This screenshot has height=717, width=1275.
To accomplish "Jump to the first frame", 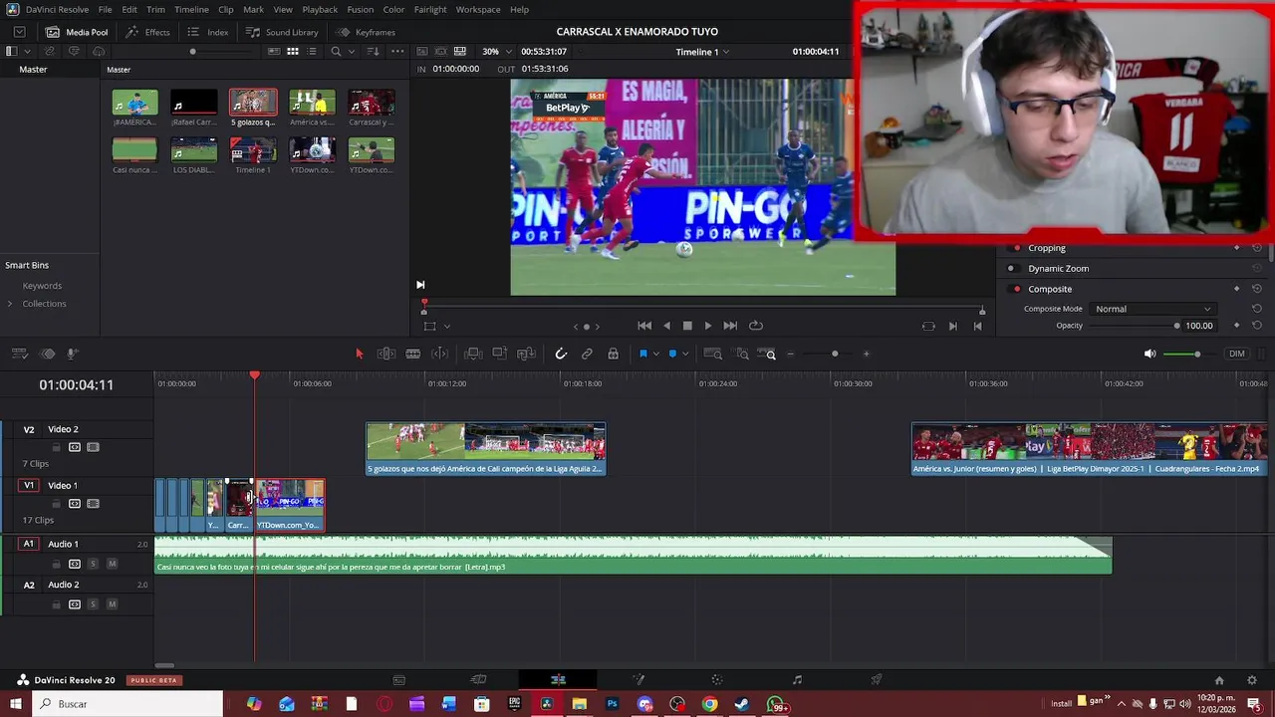I will click(x=644, y=326).
